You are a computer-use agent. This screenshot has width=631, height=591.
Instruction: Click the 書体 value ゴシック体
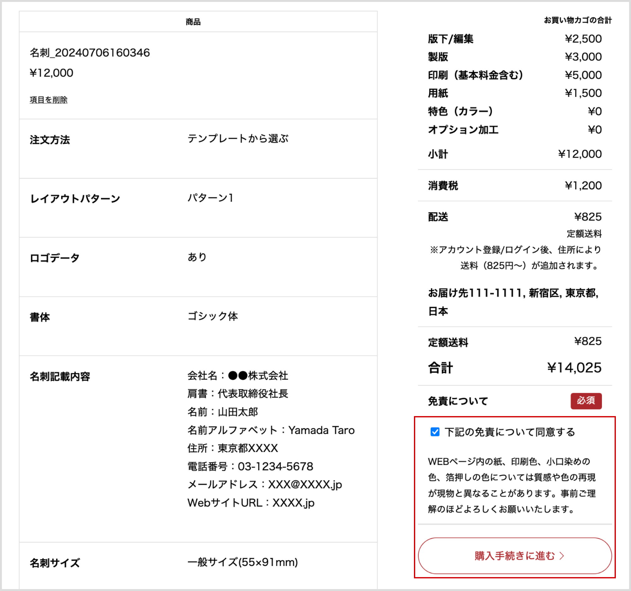pyautogui.click(x=212, y=316)
